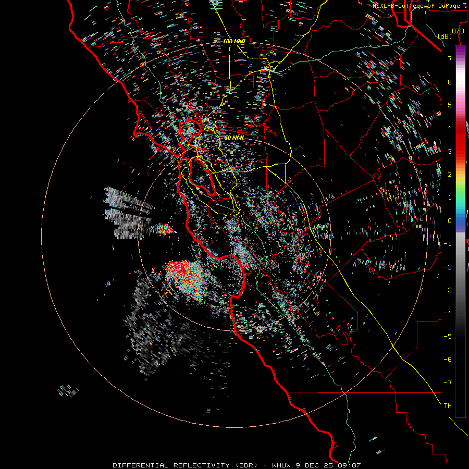Click the "100 NMI" range ring label
Screen dimensions: 469x469
point(234,41)
